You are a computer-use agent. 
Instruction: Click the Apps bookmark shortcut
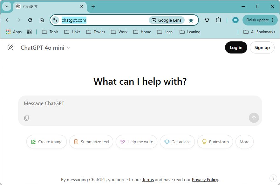(x=14, y=32)
